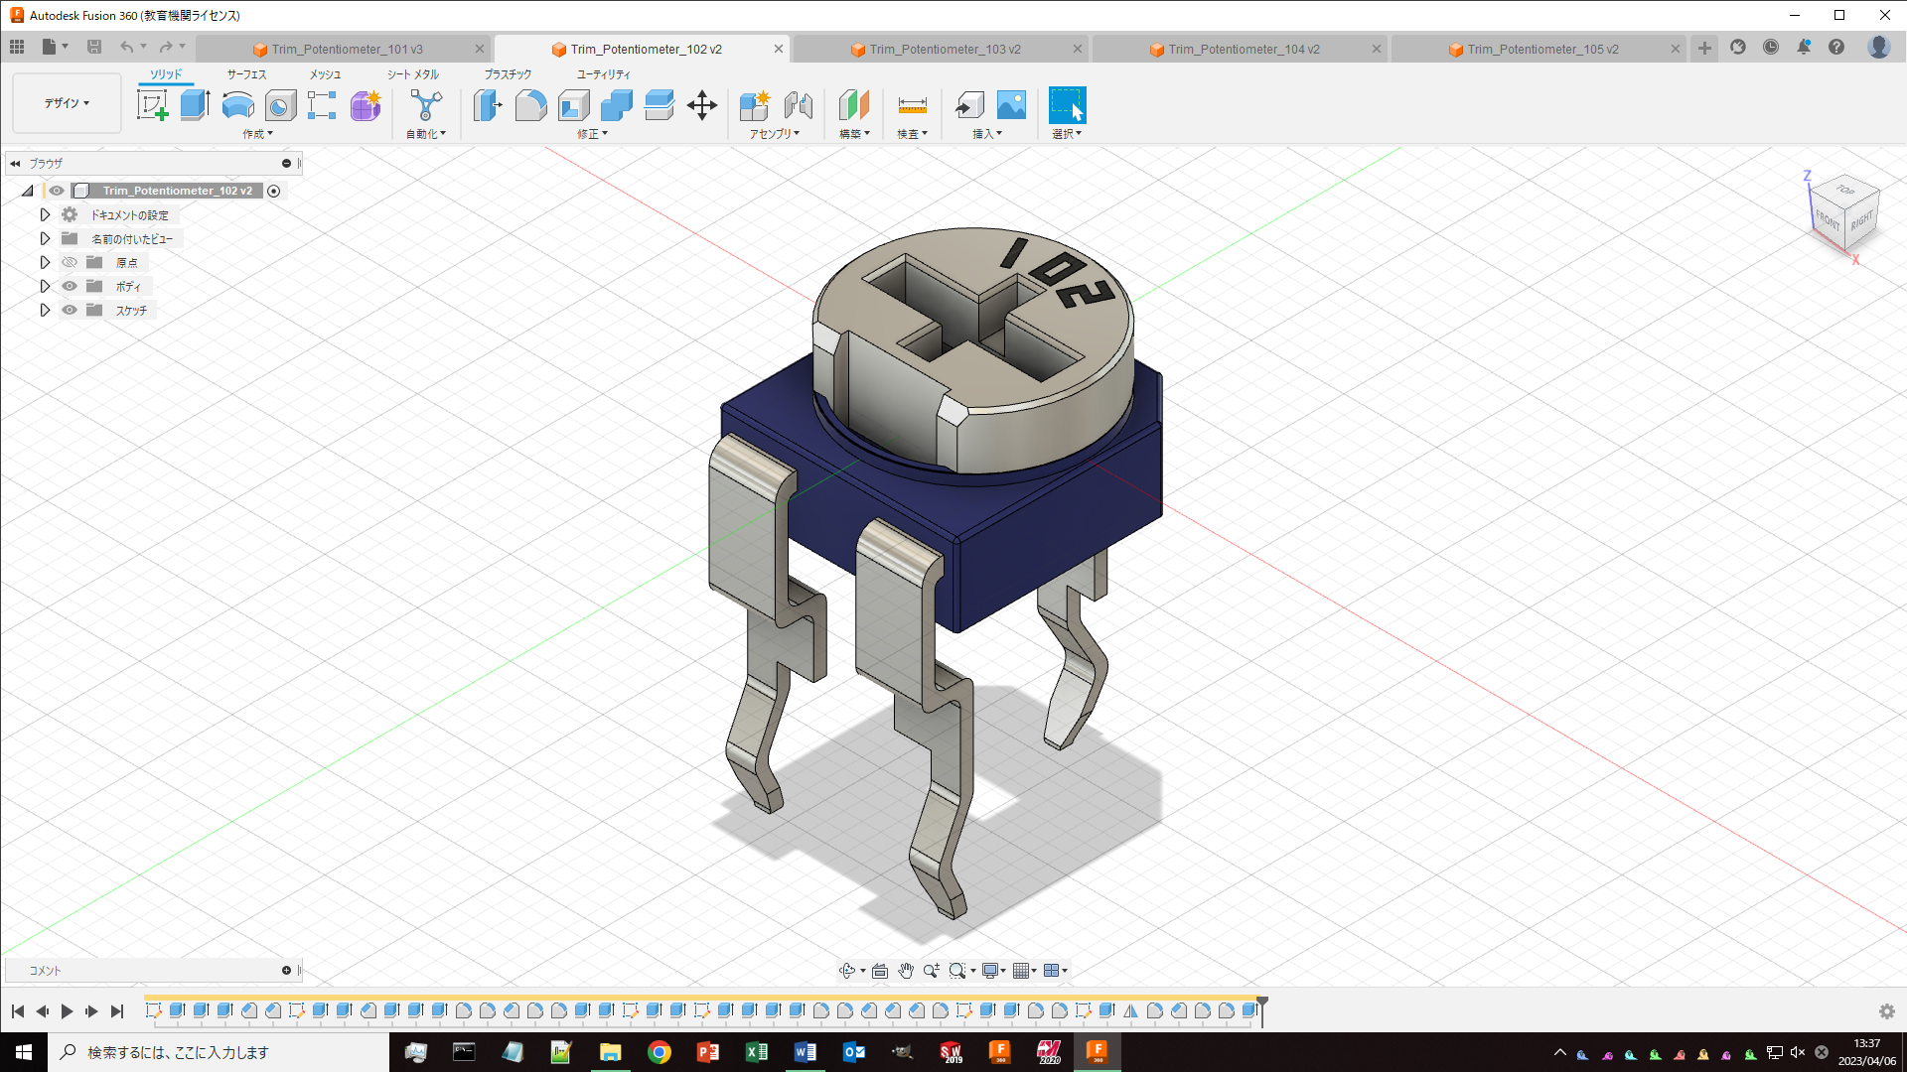Open the Joint tool in the Assembly group

click(798, 104)
